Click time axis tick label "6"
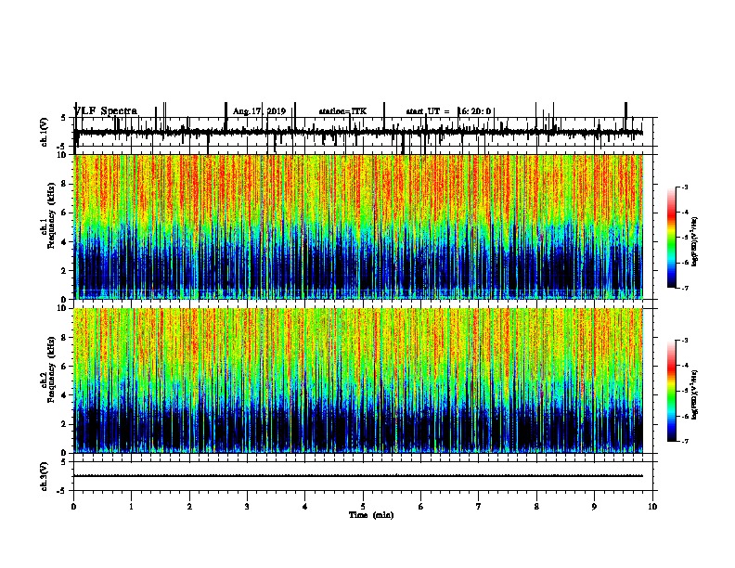The image size is (735, 568). (421, 507)
